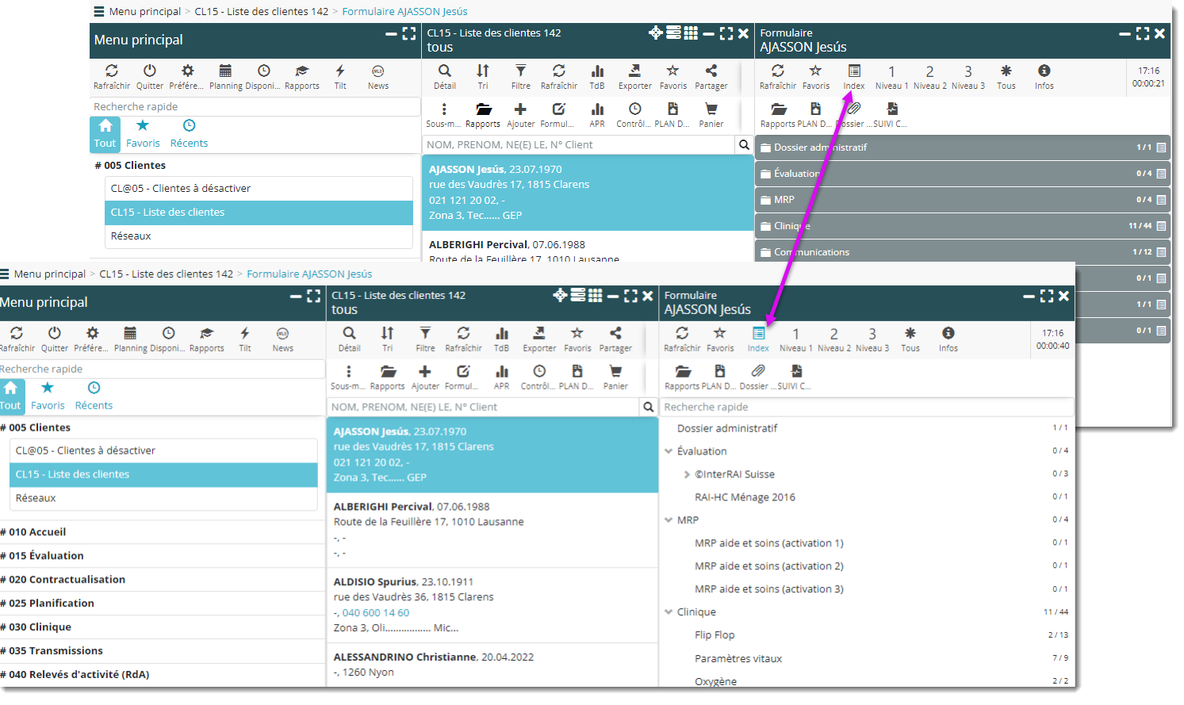Click list icon on the gray MRP bar
The width and height of the screenshot is (1184, 705).
1161,200
